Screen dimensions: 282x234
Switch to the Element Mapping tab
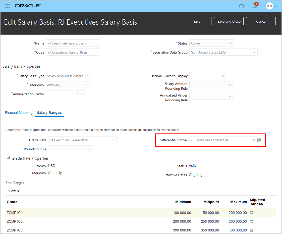click(19, 113)
